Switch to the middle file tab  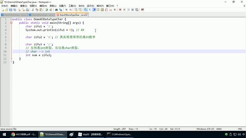[x=42, y=15]
